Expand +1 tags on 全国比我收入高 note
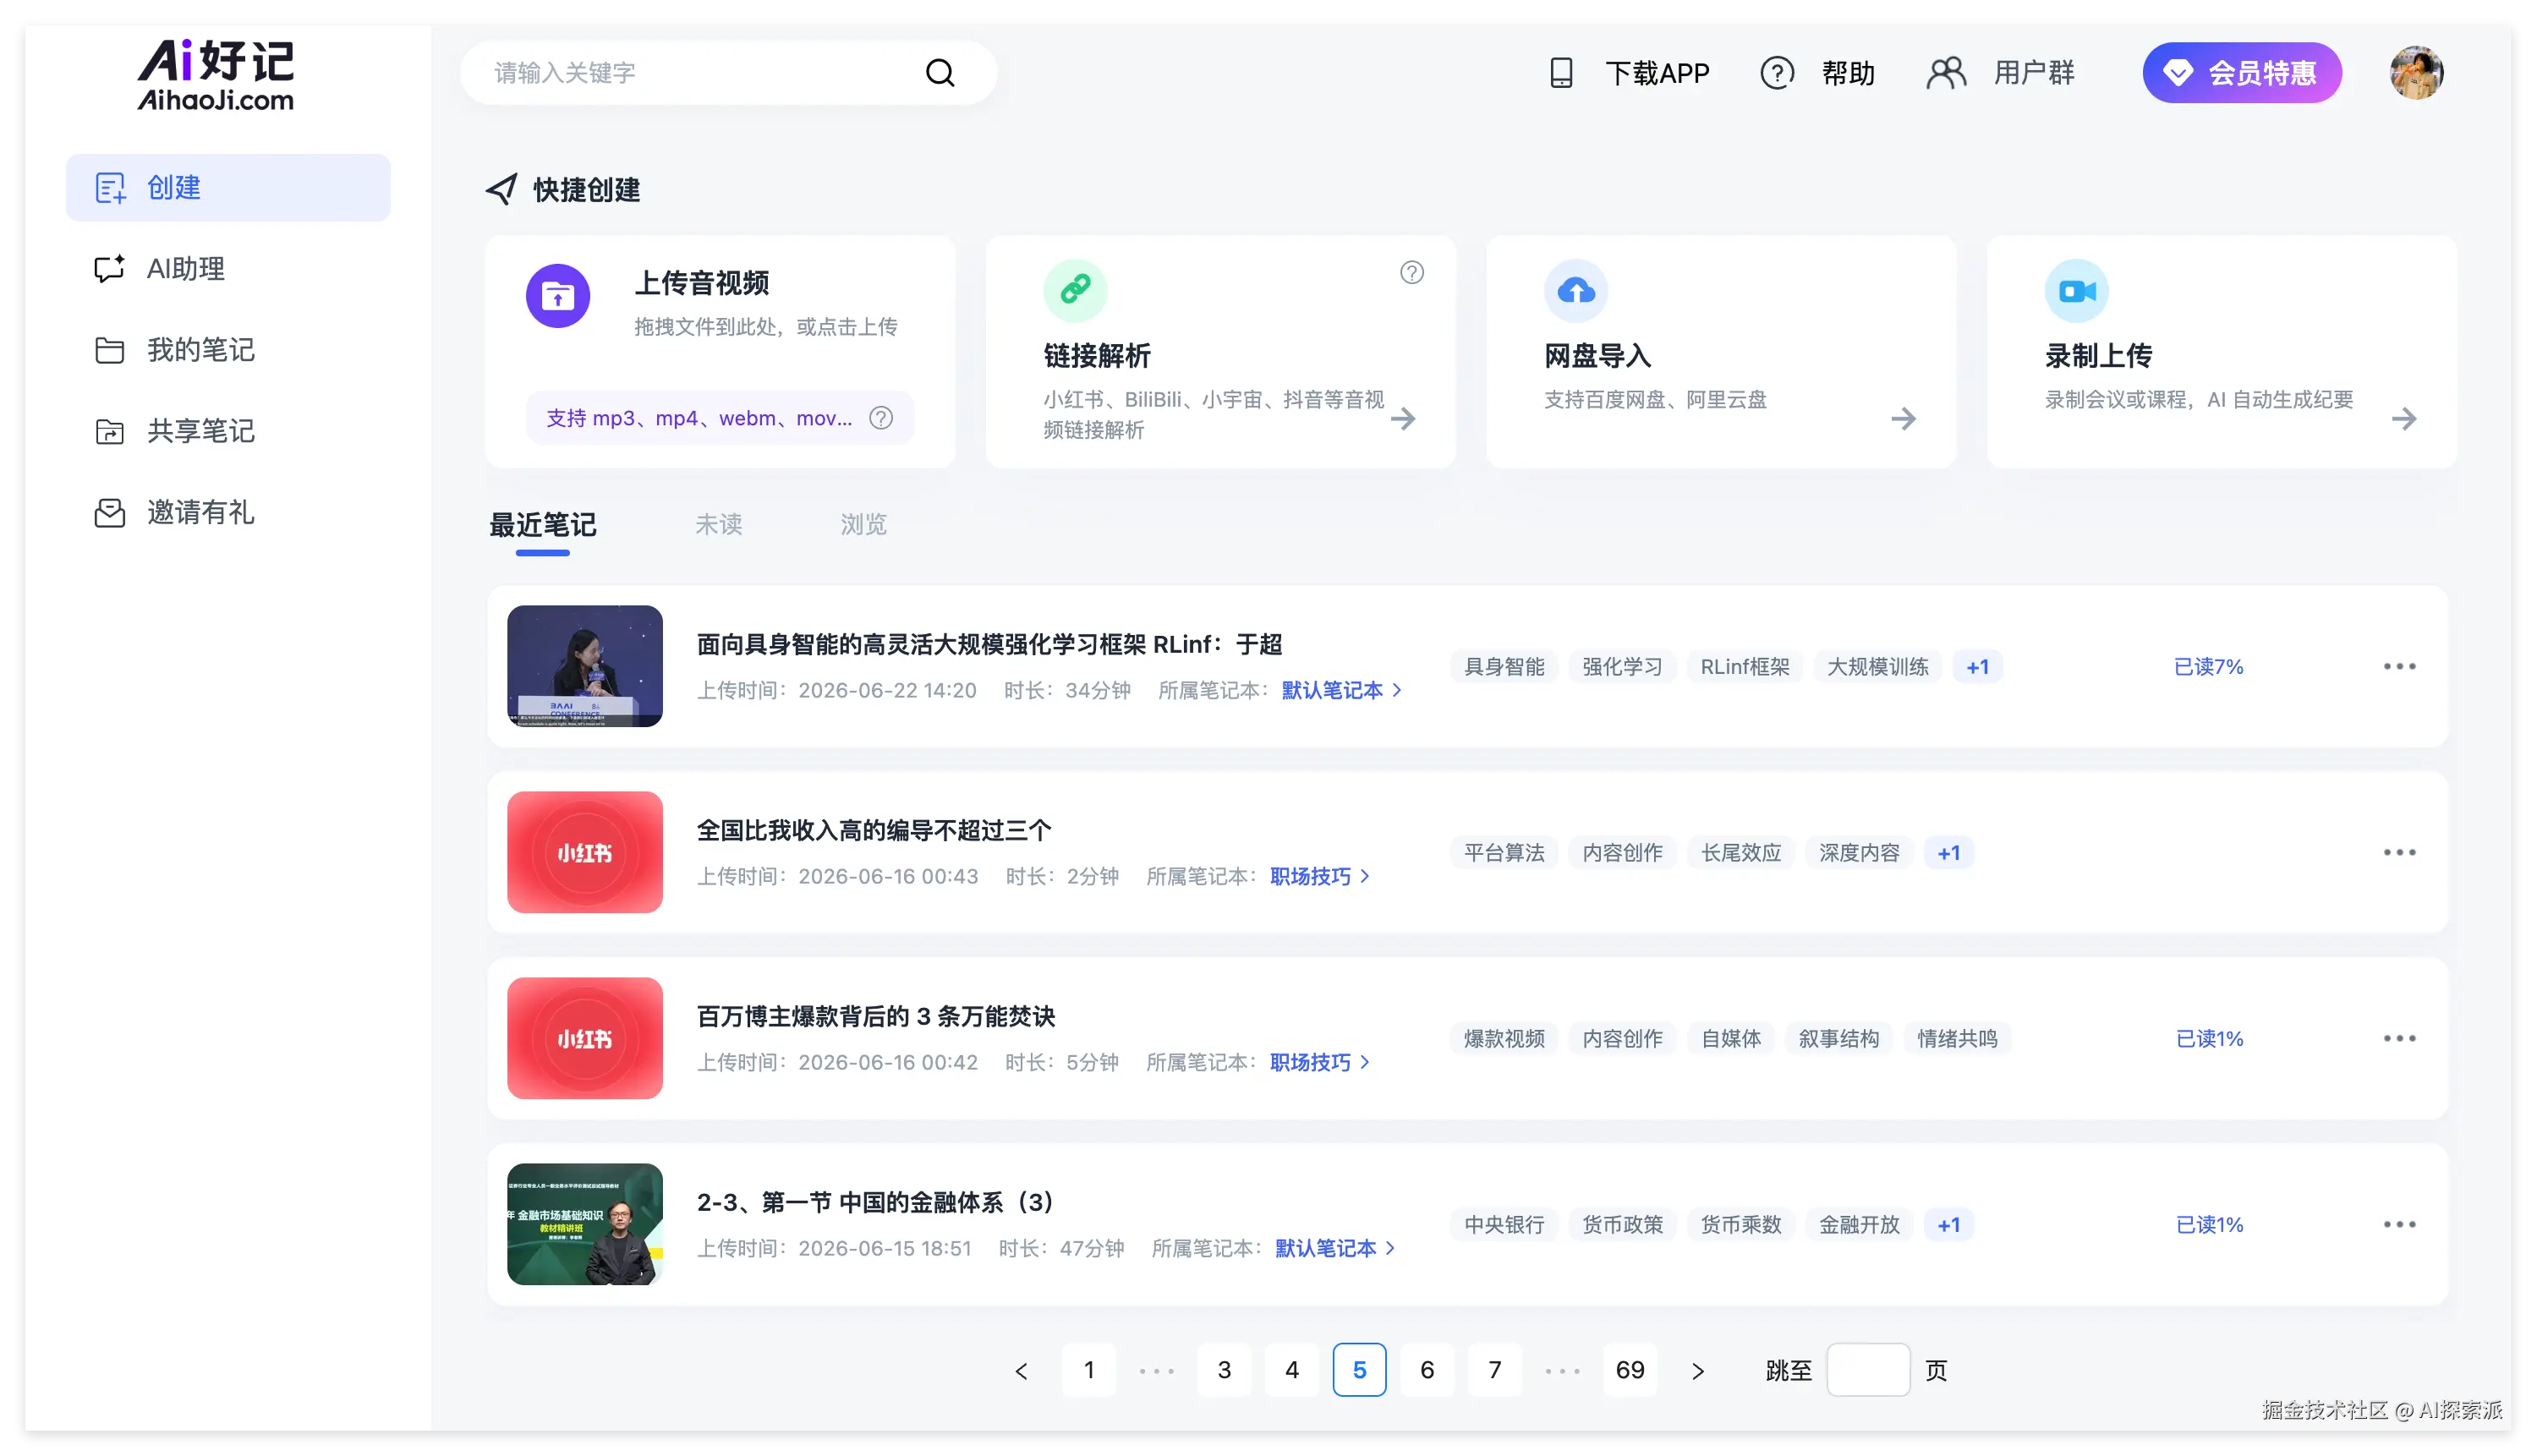This screenshot has height=1456, width=2537. (x=1948, y=853)
